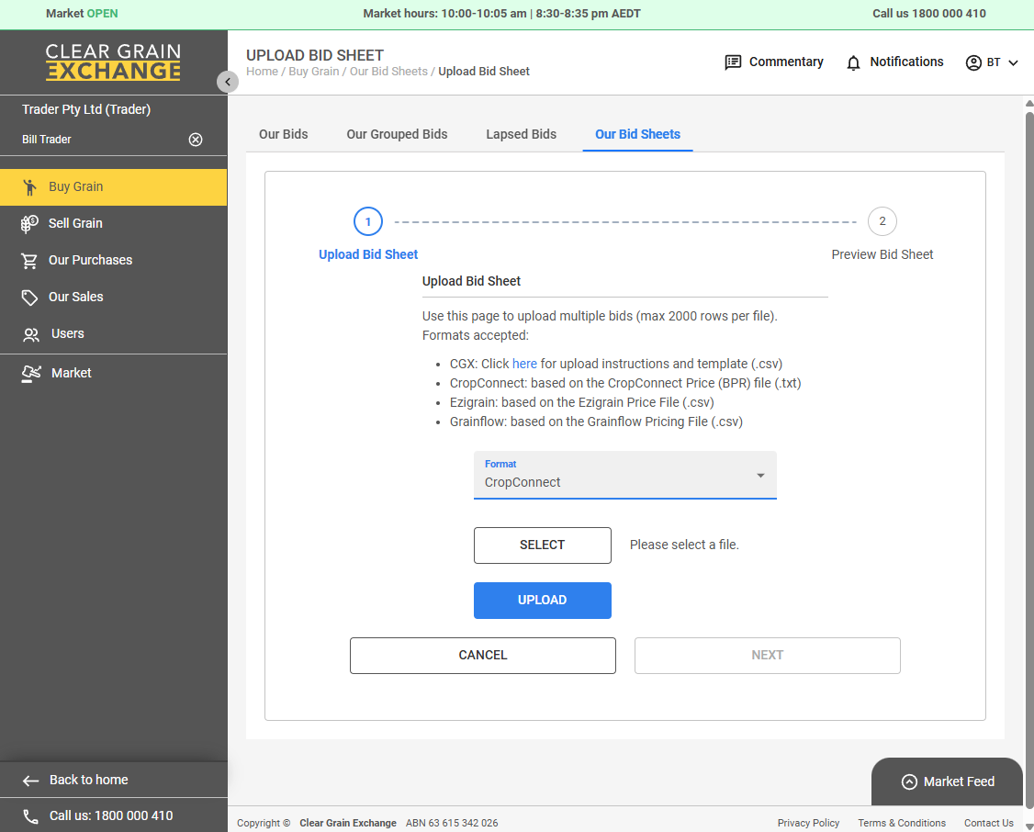Click 'Trader Pty Ltd (Trader)' account name
Image resolution: width=1034 pixels, height=832 pixels.
click(86, 109)
